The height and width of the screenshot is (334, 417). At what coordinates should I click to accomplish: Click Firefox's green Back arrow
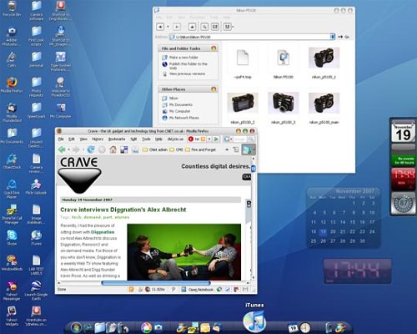62,149
